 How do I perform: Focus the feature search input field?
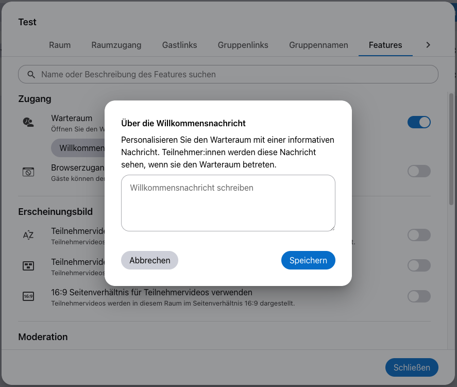(232, 74)
